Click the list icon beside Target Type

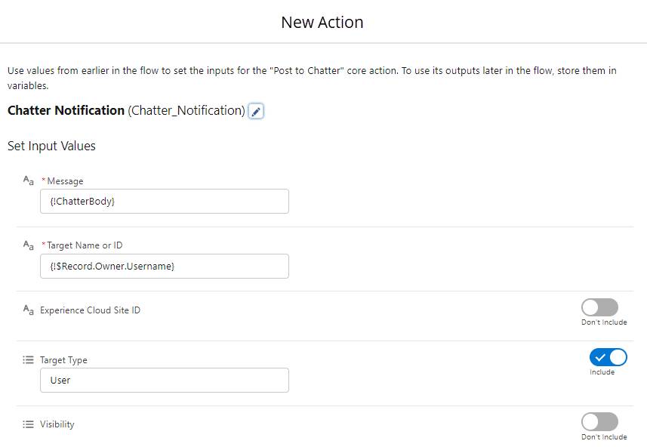click(26, 359)
